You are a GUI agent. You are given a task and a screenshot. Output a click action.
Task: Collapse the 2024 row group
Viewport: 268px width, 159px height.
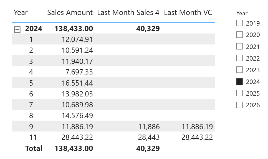[17, 29]
